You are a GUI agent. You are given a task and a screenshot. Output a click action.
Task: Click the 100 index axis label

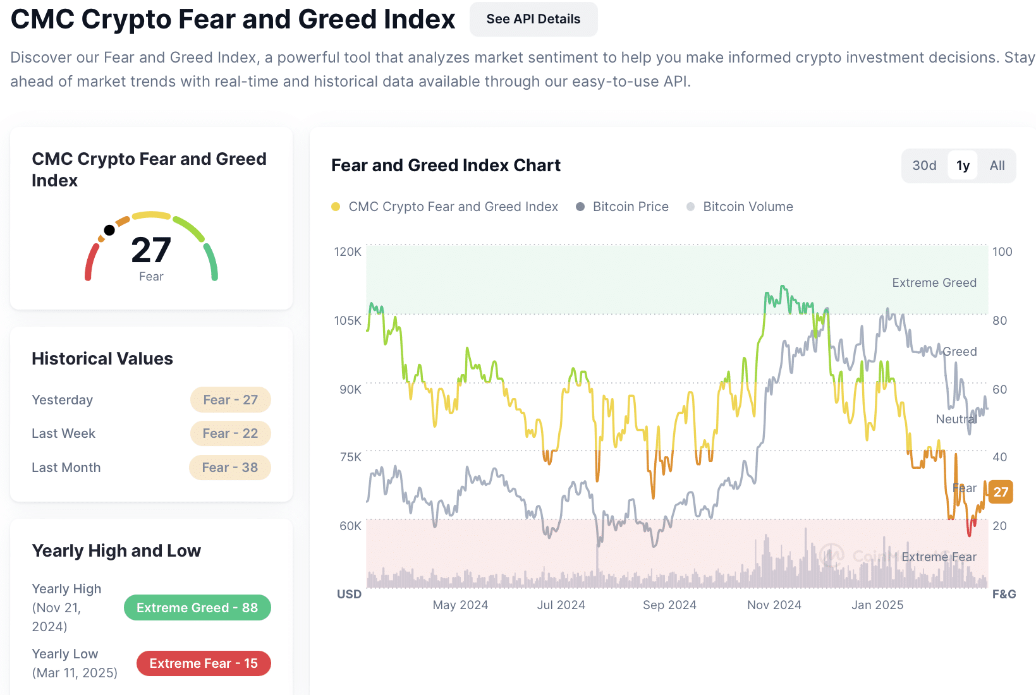(1002, 251)
